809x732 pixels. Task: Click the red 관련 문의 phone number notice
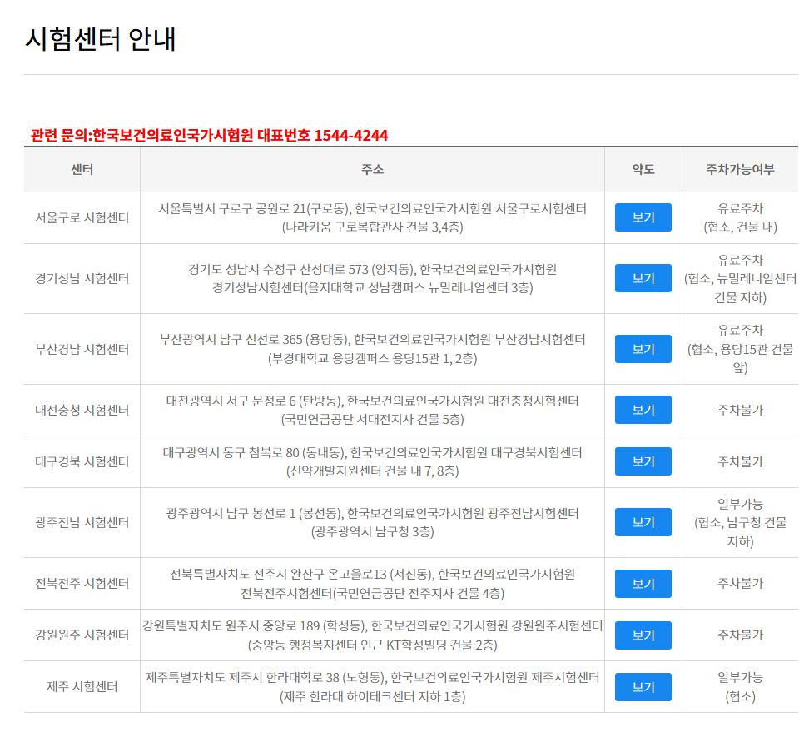(209, 135)
